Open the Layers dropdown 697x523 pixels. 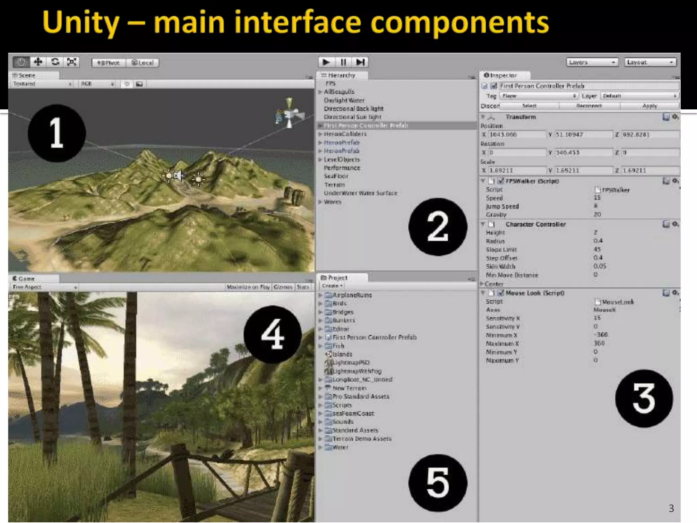[x=592, y=62]
